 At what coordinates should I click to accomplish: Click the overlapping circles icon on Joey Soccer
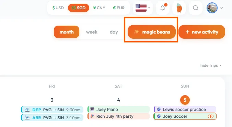(x=210, y=116)
